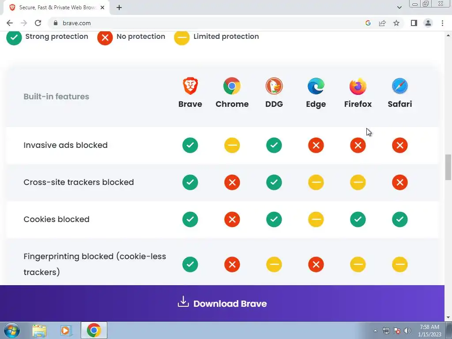Bookmark this page with the star icon
The image size is (452, 339).
coord(396,23)
